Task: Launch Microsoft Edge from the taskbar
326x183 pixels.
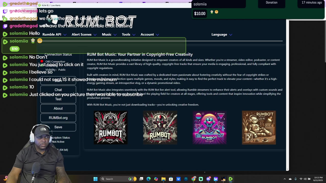Action: click(148, 179)
